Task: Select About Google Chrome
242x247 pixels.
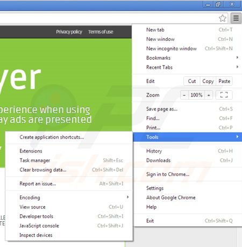Action: tap(187, 198)
